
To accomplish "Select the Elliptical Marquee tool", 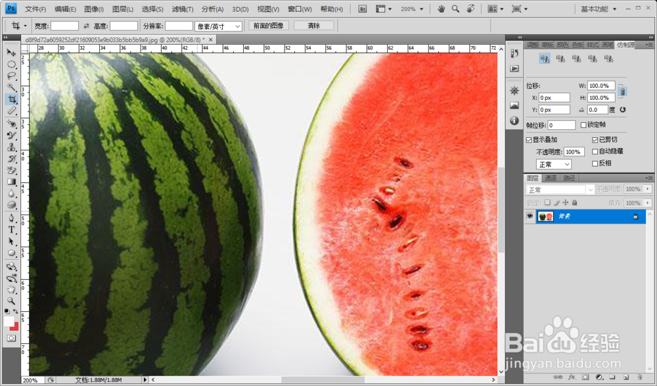I will [11, 64].
